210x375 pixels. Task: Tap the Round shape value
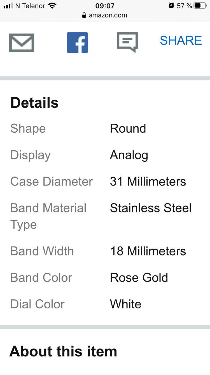coord(128,129)
